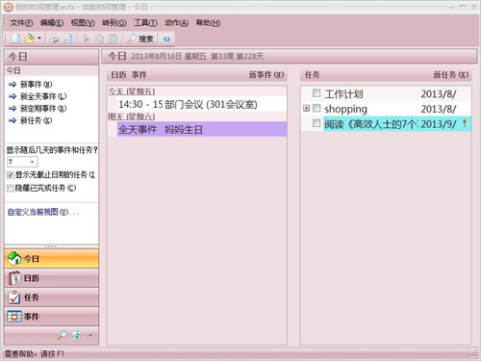
Task: Click the Print toolbar icon
Action: pyautogui.click(x=54, y=39)
